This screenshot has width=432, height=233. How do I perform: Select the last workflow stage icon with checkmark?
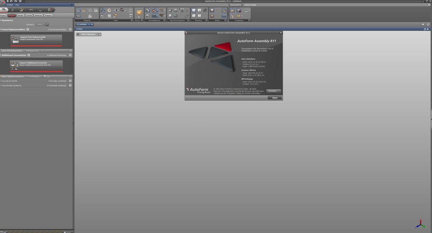click(x=49, y=10)
